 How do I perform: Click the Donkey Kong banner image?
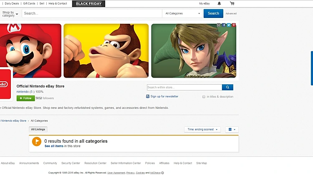(106, 51)
